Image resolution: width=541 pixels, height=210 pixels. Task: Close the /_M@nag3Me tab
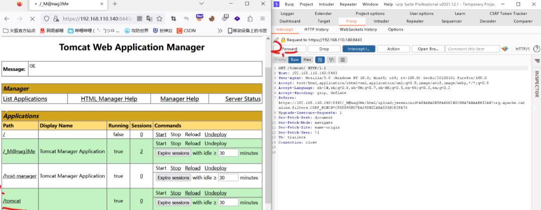102,4
